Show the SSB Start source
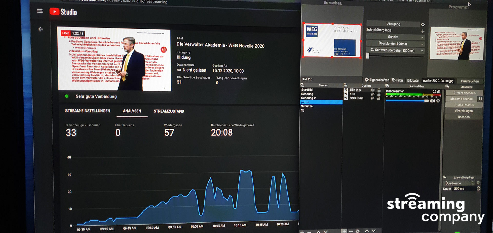 [373, 98]
